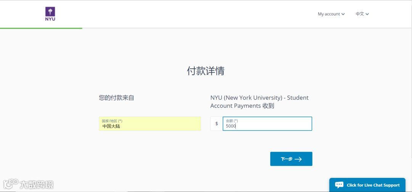Click the 付款详情 heading
This screenshot has width=412, height=192.
click(x=206, y=71)
